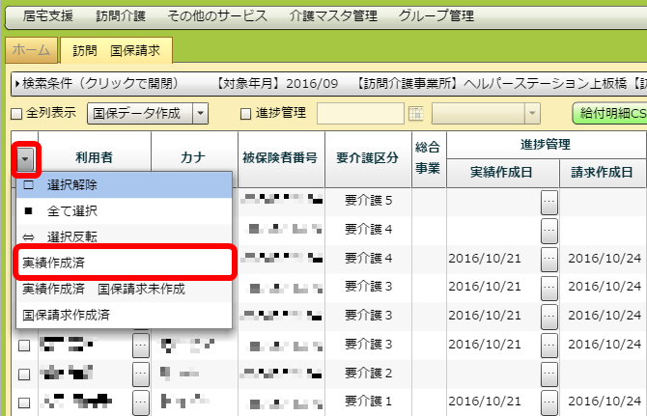Open the 利用者 ellipsis button in the 要介護1 row
Screen dimensions: 647x416
(140, 402)
